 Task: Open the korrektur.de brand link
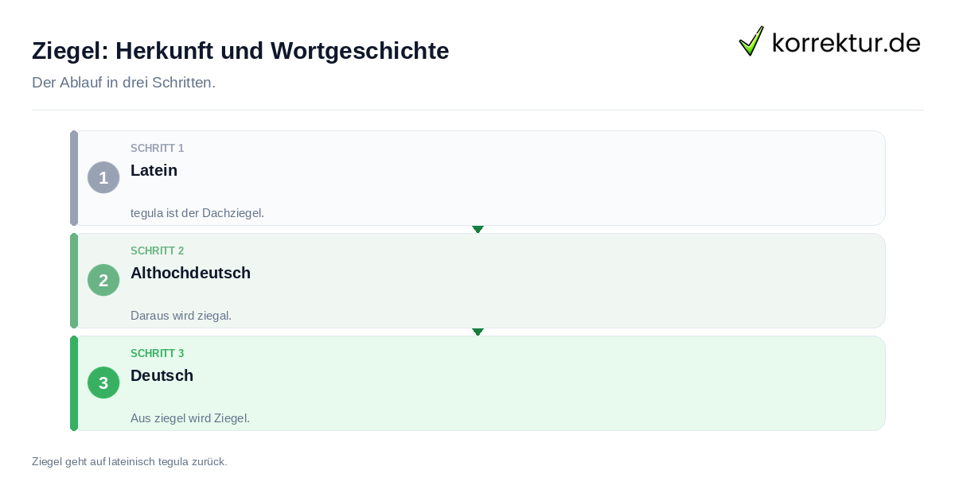(x=829, y=41)
